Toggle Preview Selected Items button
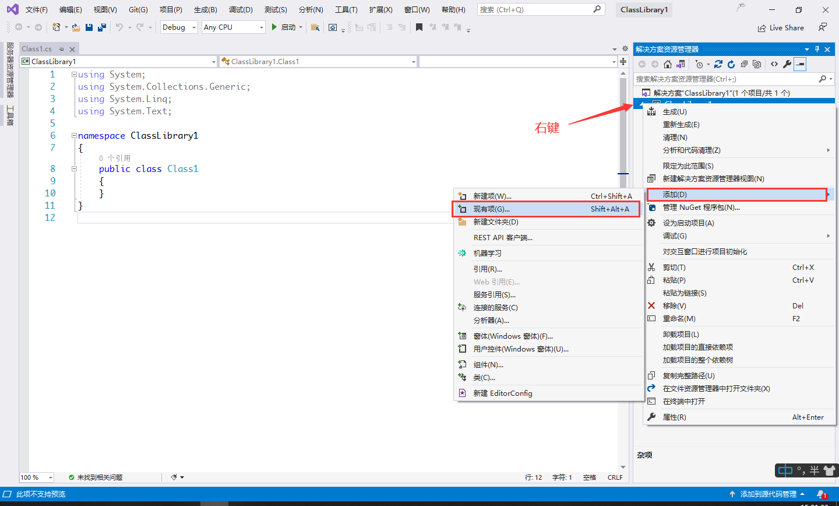 click(x=800, y=64)
